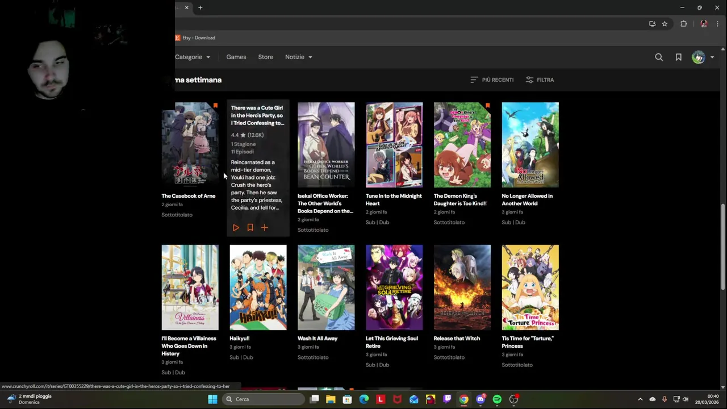Close the current browser tab
This screenshot has width=727, height=409.
(x=186, y=7)
